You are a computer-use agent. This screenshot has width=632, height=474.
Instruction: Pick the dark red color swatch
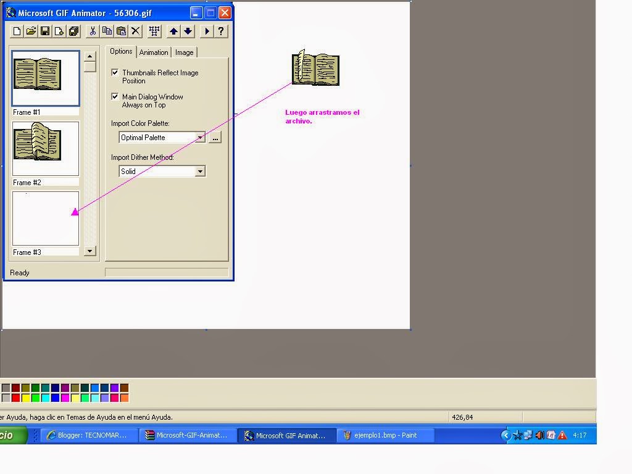click(x=15, y=388)
